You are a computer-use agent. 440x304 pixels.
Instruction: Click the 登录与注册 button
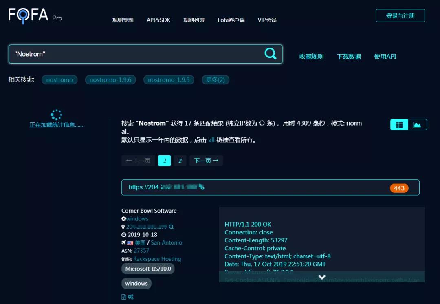[x=400, y=15]
